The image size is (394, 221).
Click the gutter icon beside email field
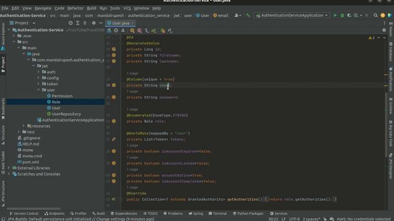[x=114, y=85]
